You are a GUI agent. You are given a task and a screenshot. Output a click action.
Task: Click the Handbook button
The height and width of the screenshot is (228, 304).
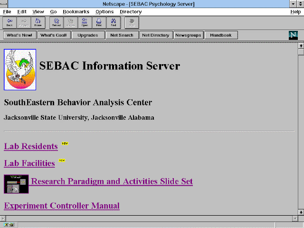pos(221,35)
